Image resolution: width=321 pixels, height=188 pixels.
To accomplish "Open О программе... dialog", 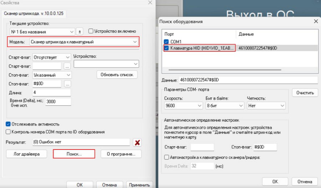I will pyautogui.click(x=121, y=154).
